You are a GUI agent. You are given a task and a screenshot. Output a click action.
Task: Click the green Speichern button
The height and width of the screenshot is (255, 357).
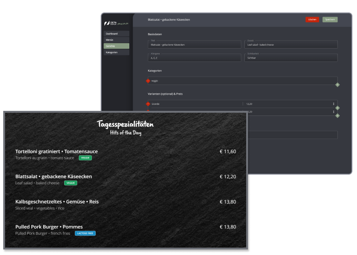[x=330, y=19]
